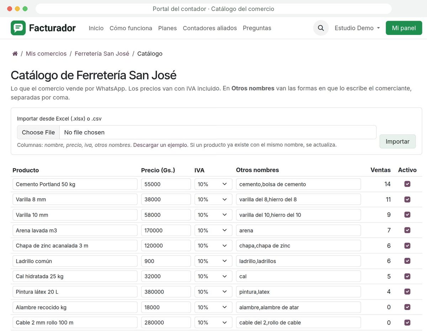Click the price field showing 170000
Screen dimensions: 427x331
pos(166,230)
